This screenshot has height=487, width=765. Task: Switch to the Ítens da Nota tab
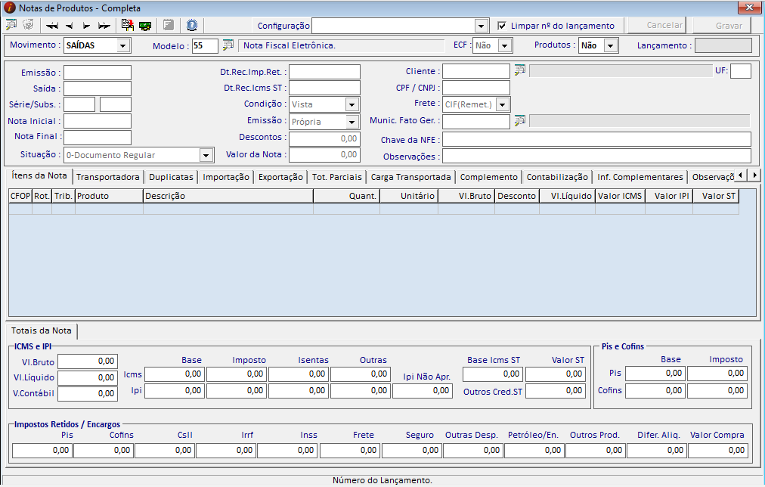coord(39,175)
